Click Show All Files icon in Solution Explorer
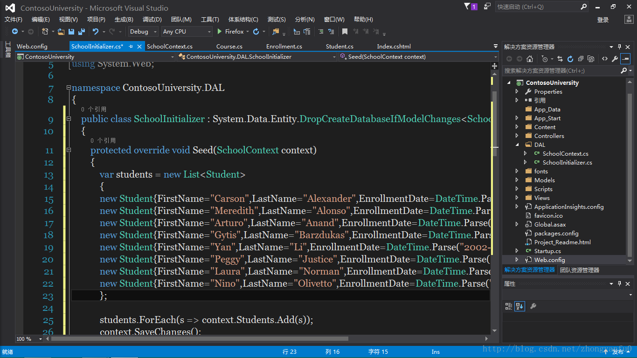 (591, 59)
